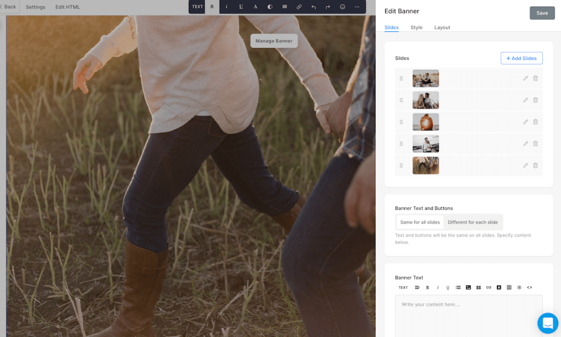Delete the fourth slide with trash icon

[x=535, y=144]
